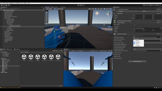Open the Display 1 dropdown in Game view
Screen dimensions: 162x91
coord(74,51)
